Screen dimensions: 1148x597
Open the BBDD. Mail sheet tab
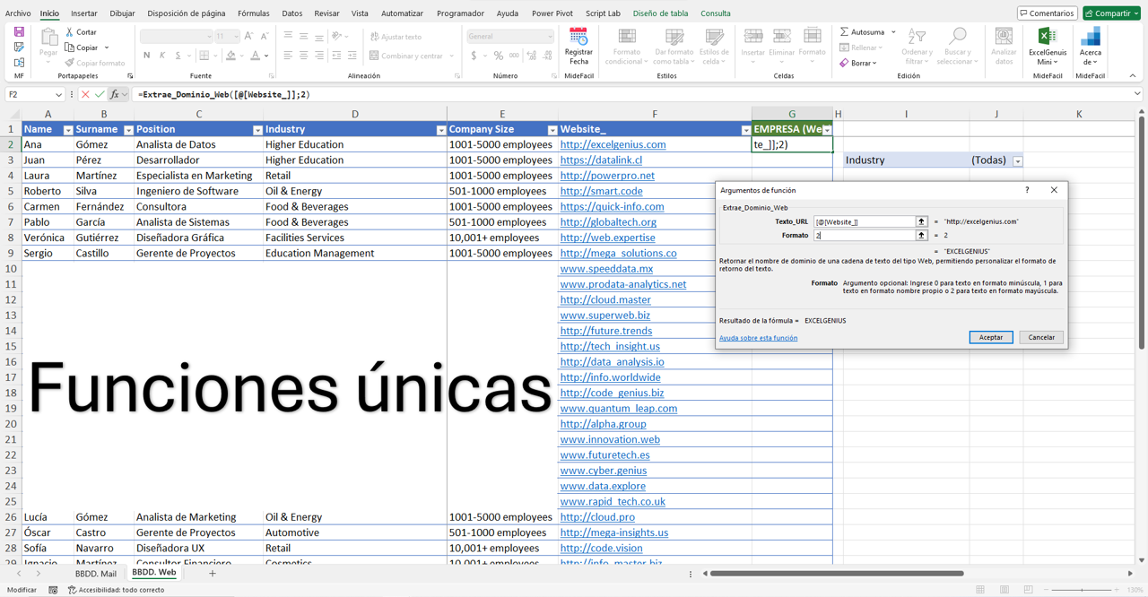(95, 573)
